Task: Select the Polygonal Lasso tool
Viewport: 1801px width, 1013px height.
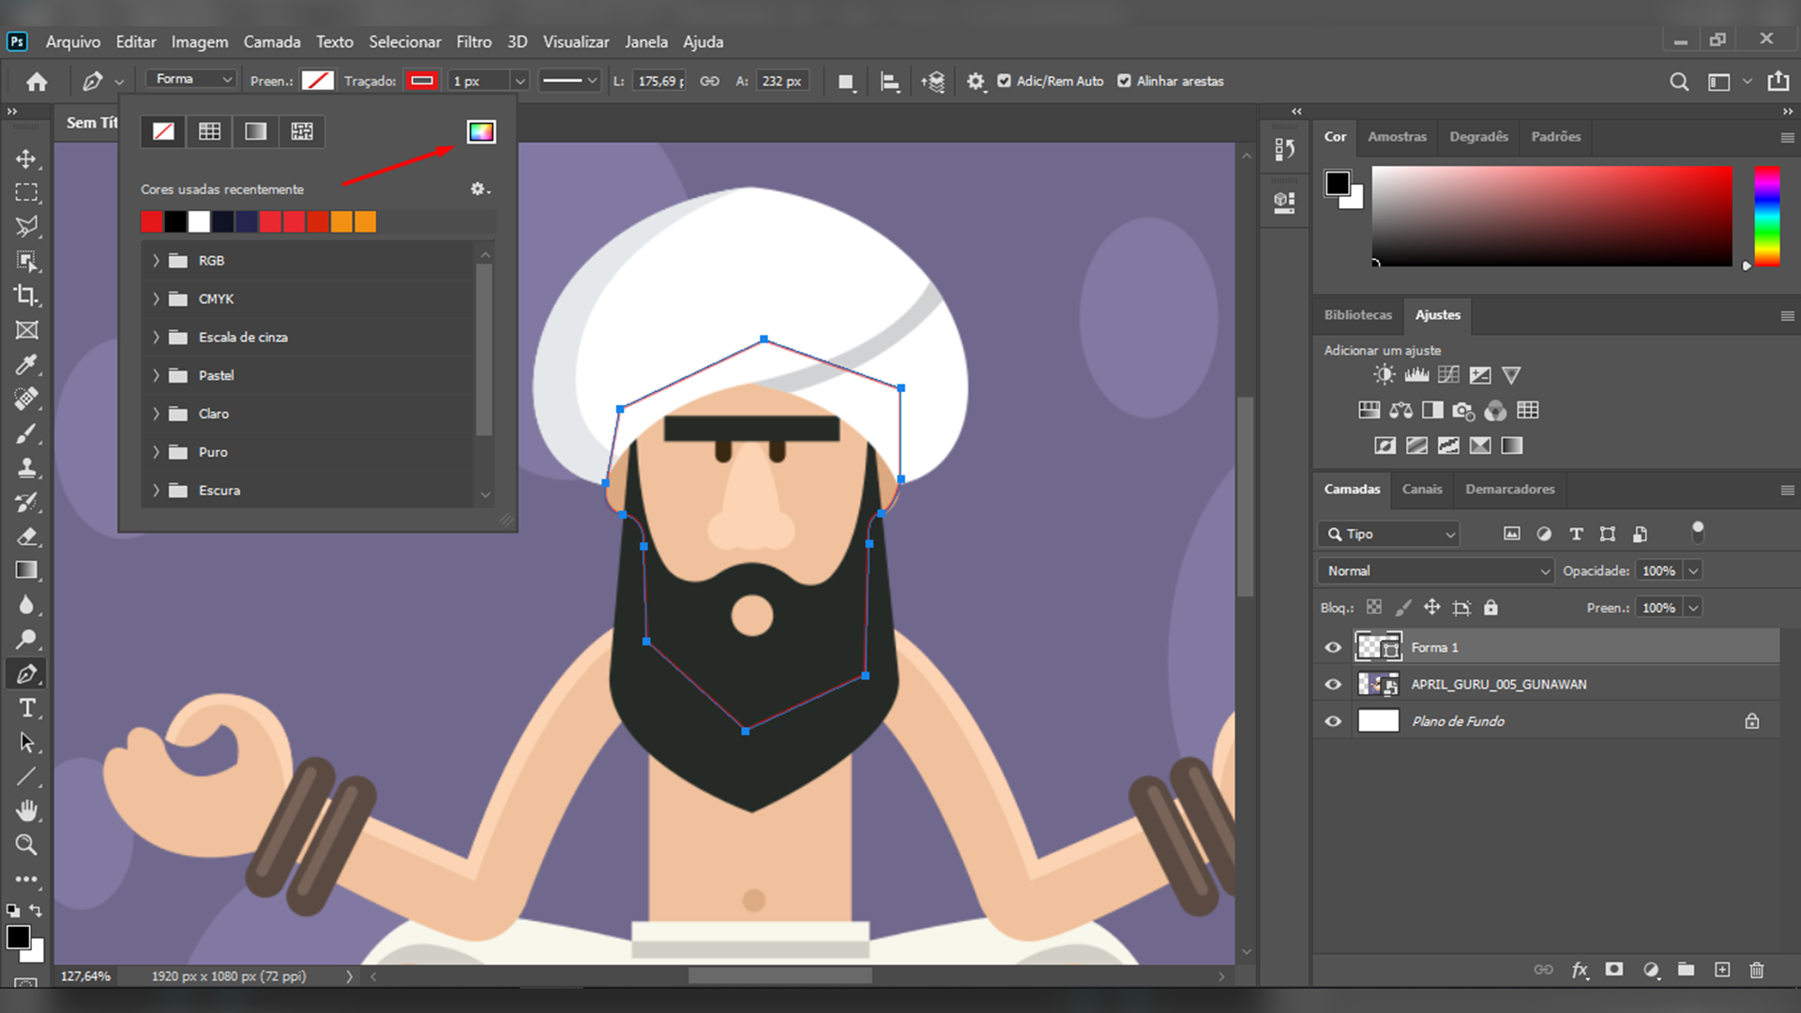Action: pos(26,226)
